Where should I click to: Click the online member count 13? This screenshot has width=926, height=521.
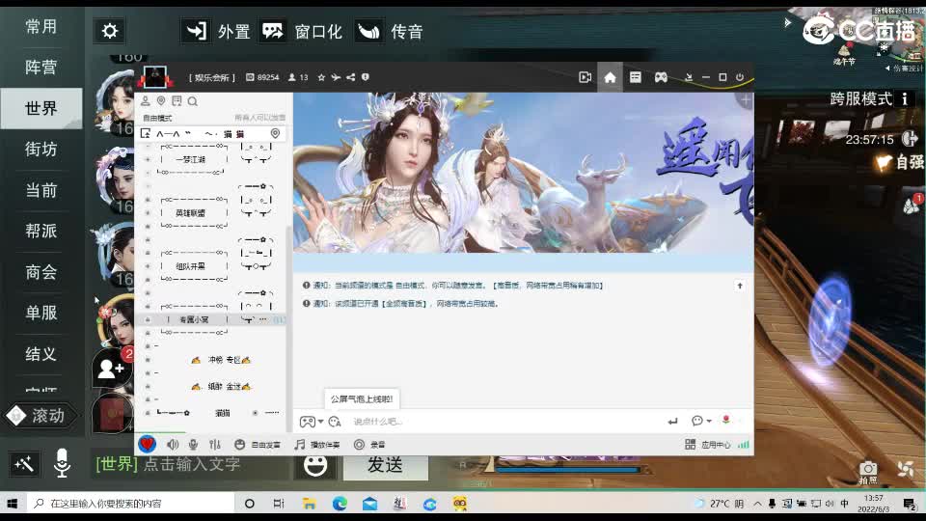click(x=298, y=77)
